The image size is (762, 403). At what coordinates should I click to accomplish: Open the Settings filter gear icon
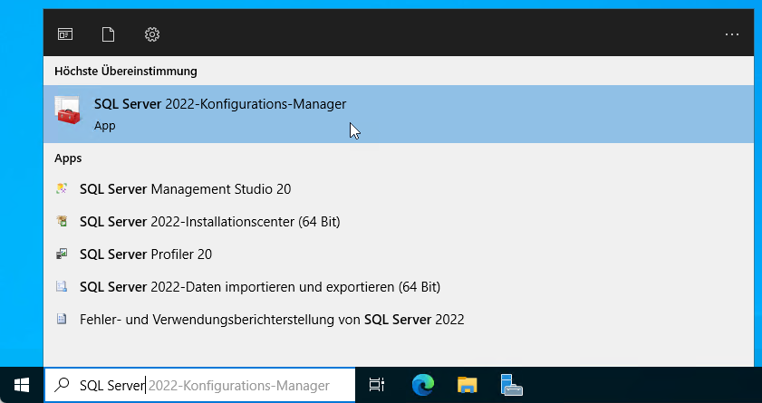coord(152,34)
